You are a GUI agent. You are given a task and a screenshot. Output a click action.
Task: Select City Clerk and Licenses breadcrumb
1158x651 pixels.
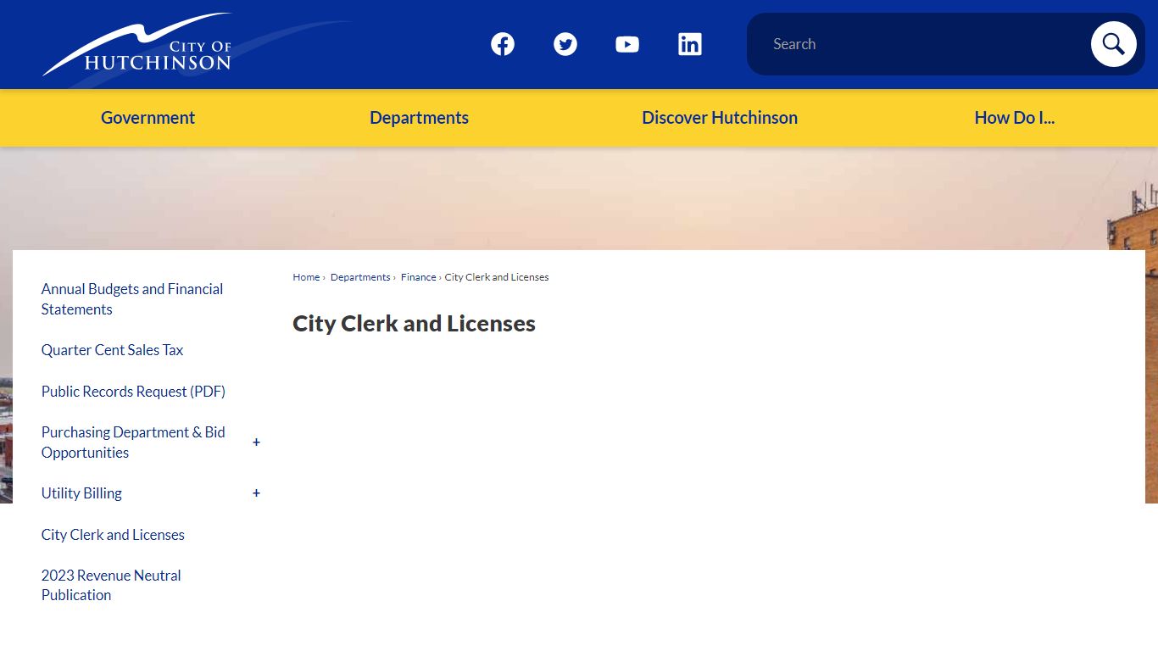tap(497, 277)
